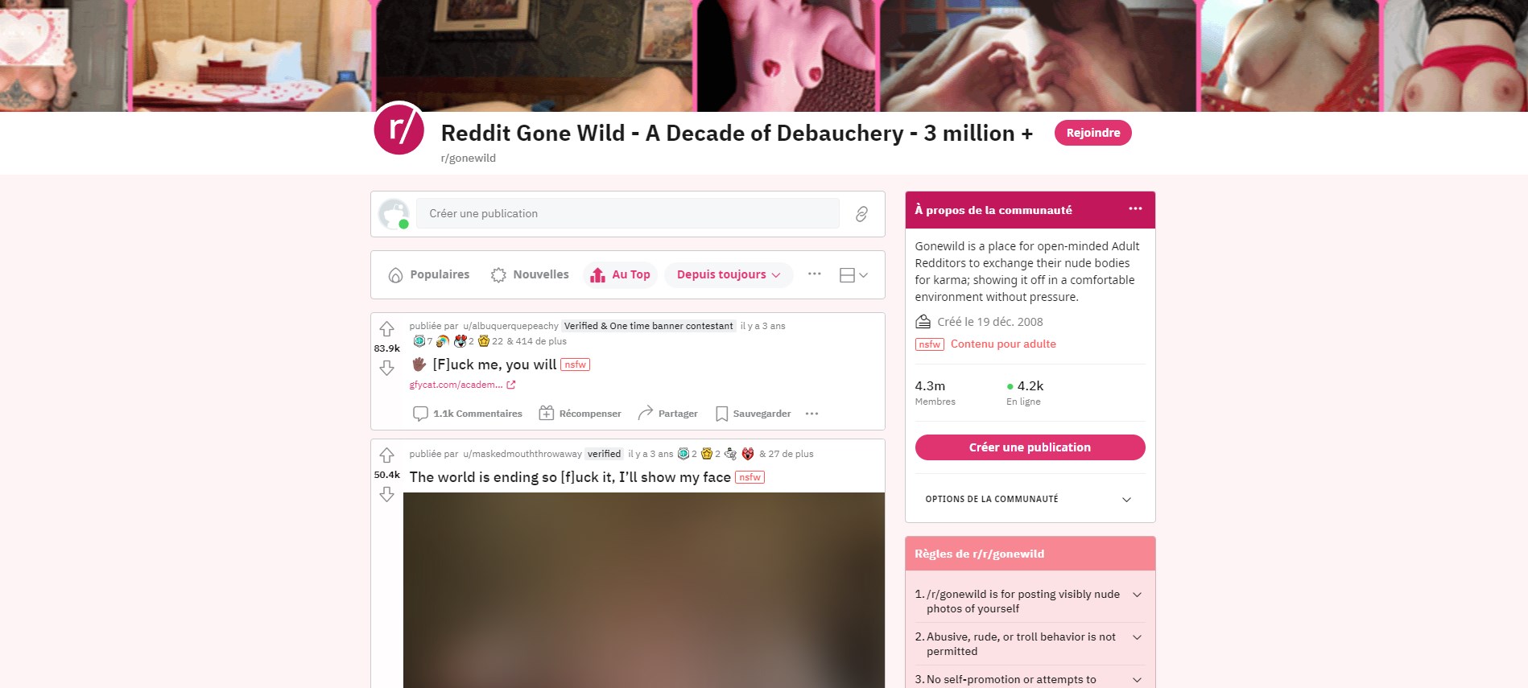
Task: Open the Depuis toujours time filter dropdown
Action: [729, 275]
